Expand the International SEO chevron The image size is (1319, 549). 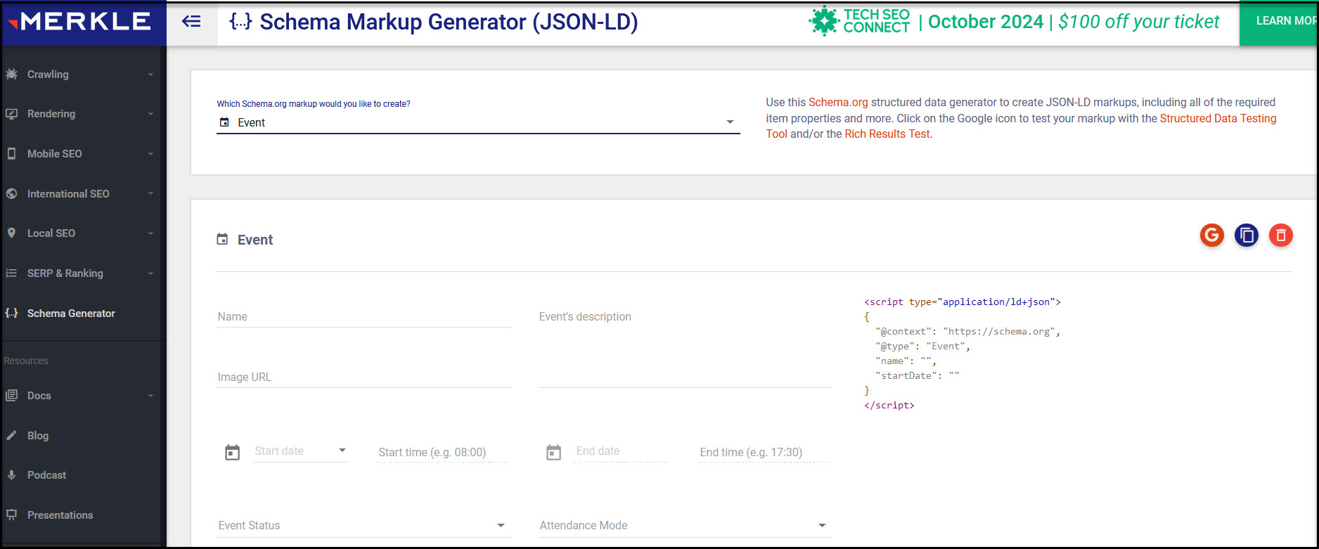point(150,193)
